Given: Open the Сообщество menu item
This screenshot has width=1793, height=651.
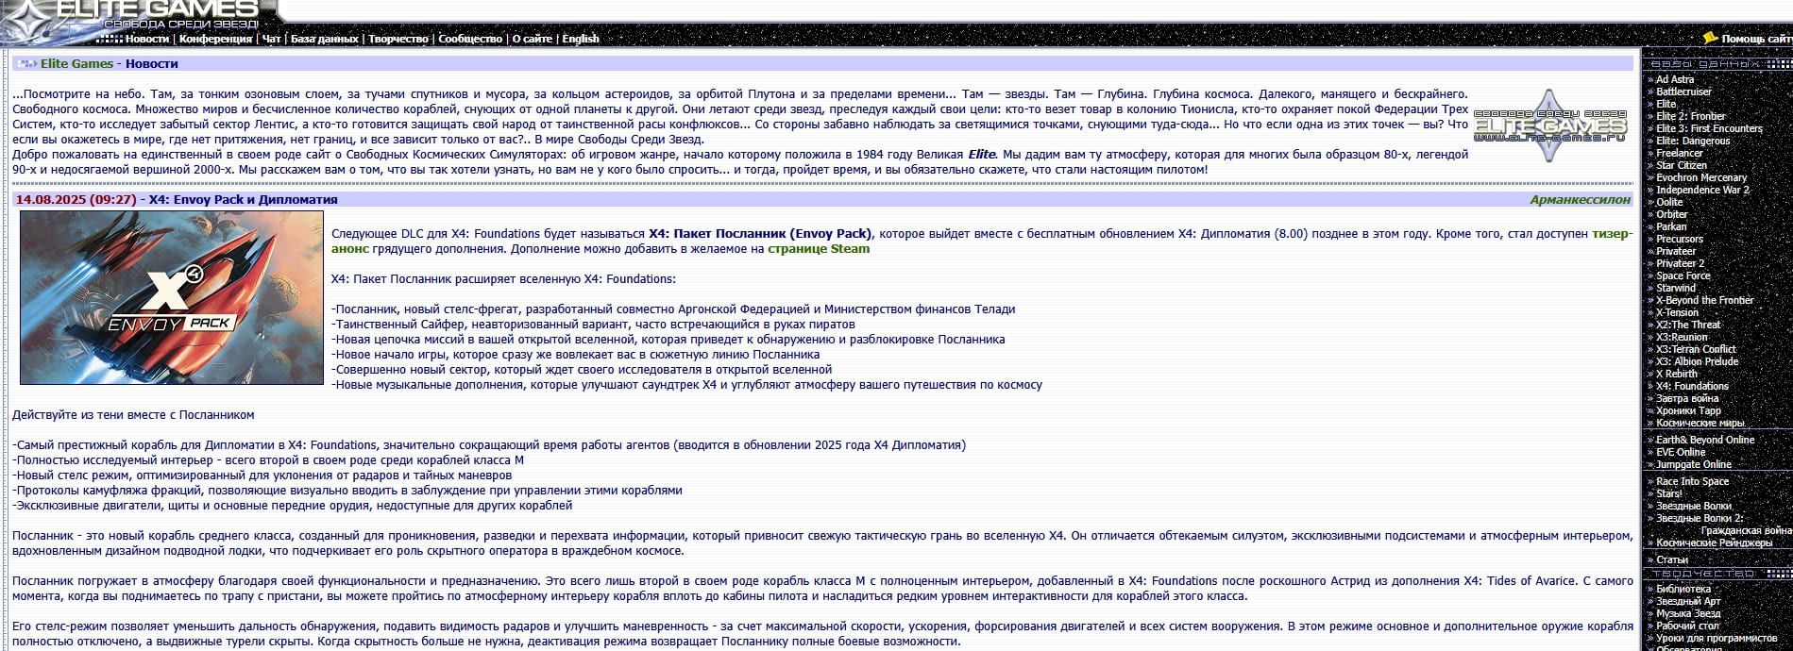Looking at the screenshot, I should pyautogui.click(x=470, y=39).
